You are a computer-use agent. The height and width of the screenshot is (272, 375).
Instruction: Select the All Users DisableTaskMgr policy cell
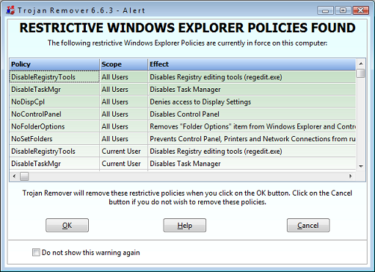tap(54, 90)
